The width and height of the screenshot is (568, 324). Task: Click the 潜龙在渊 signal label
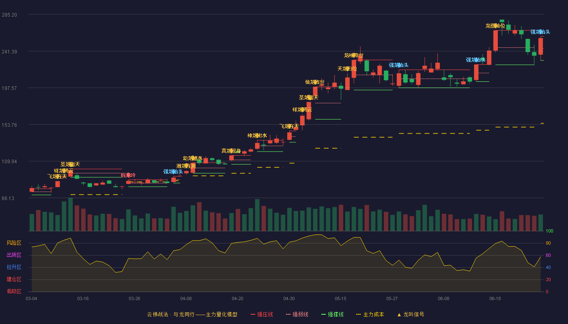coord(186,166)
